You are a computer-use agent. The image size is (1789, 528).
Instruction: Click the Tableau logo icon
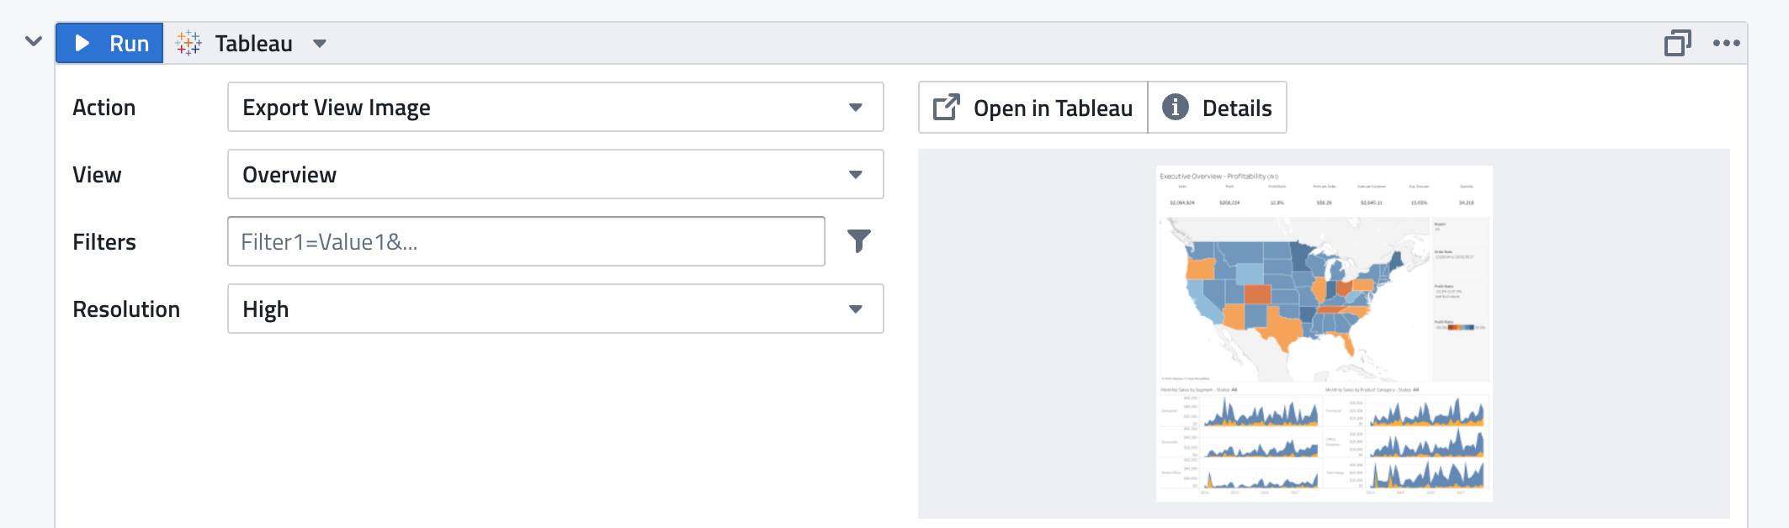tap(188, 43)
